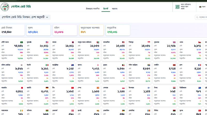The width and height of the screenshot is (207, 115).
Task: Open the নিবন্ধনের সময়সীমা tab
Action: (93, 9)
